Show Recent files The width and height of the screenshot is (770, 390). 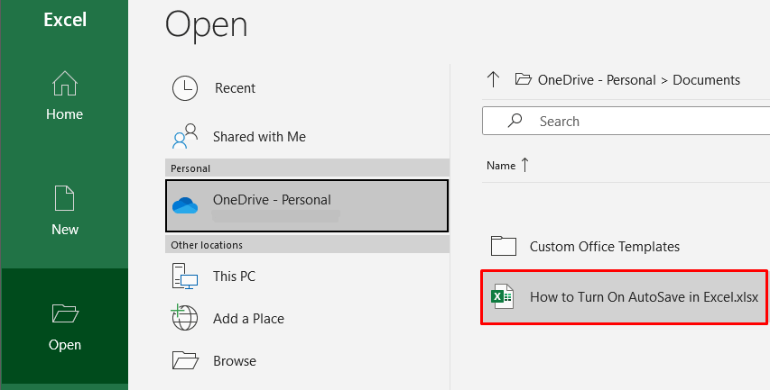pyautogui.click(x=308, y=88)
